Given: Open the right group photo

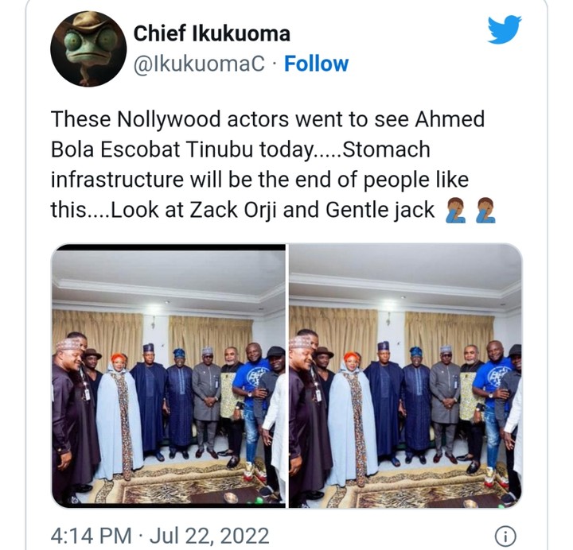Looking at the screenshot, I should point(405,375).
